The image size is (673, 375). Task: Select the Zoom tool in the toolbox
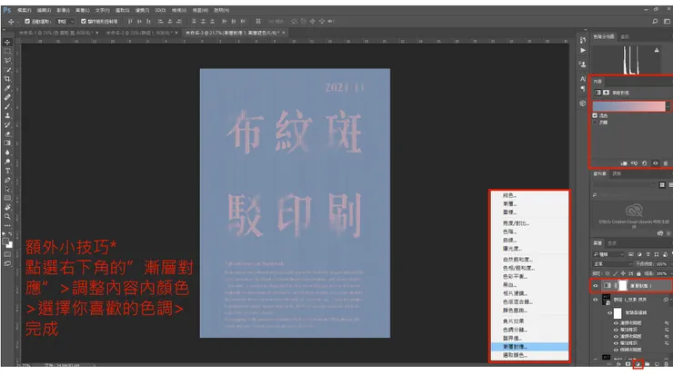7,216
